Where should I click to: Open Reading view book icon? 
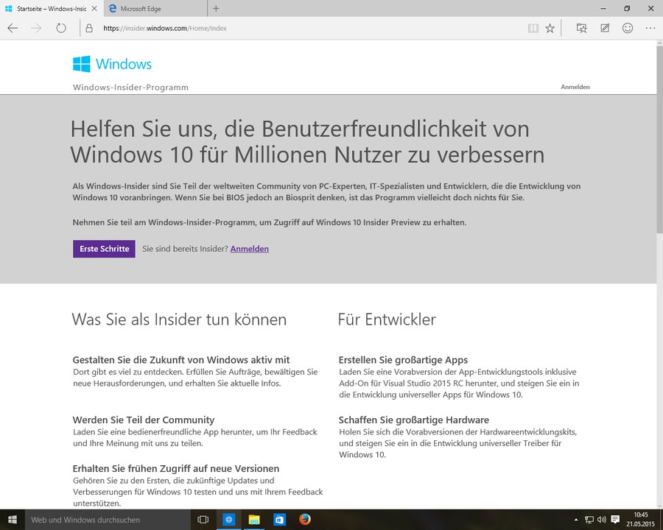coord(533,28)
